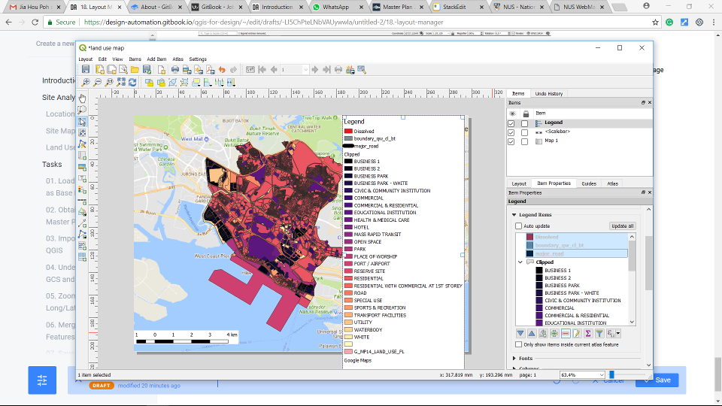Switch to the Guides tab

[x=588, y=183]
